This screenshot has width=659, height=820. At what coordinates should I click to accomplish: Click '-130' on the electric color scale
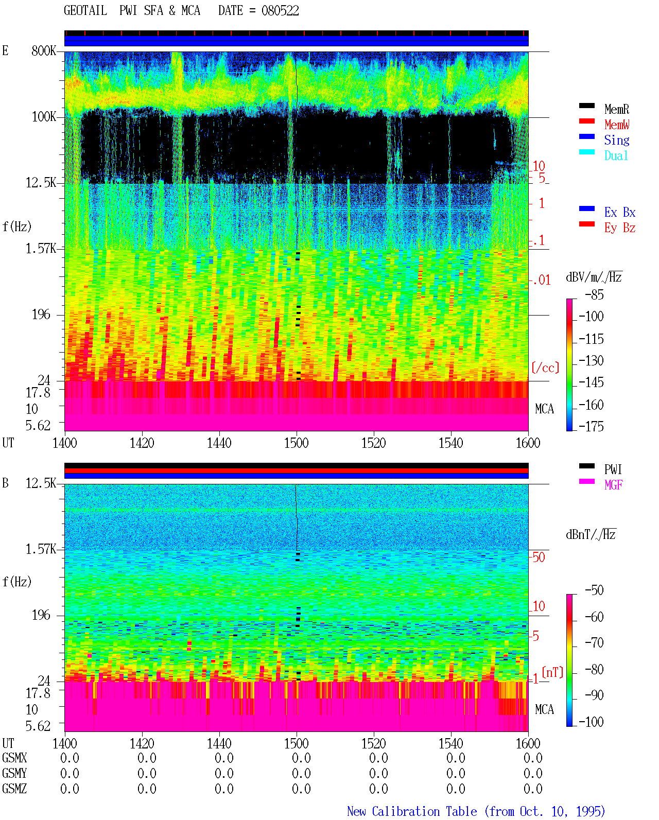[591, 361]
